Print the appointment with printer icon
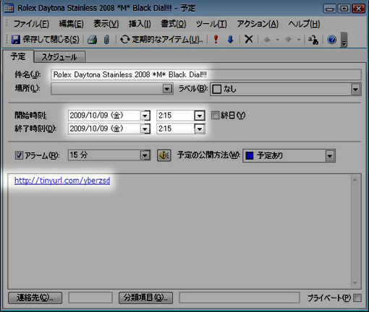The height and width of the screenshot is (312, 369). pos(92,40)
